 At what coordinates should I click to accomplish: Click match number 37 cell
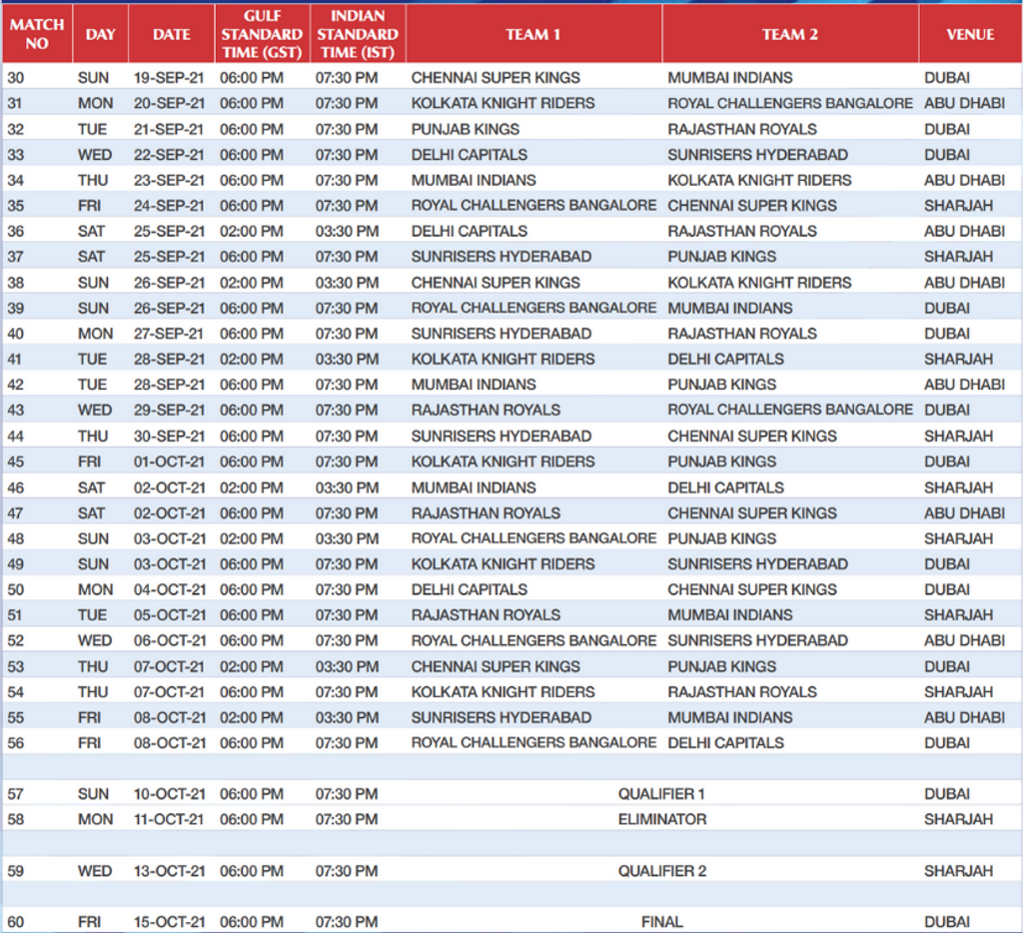(x=16, y=257)
